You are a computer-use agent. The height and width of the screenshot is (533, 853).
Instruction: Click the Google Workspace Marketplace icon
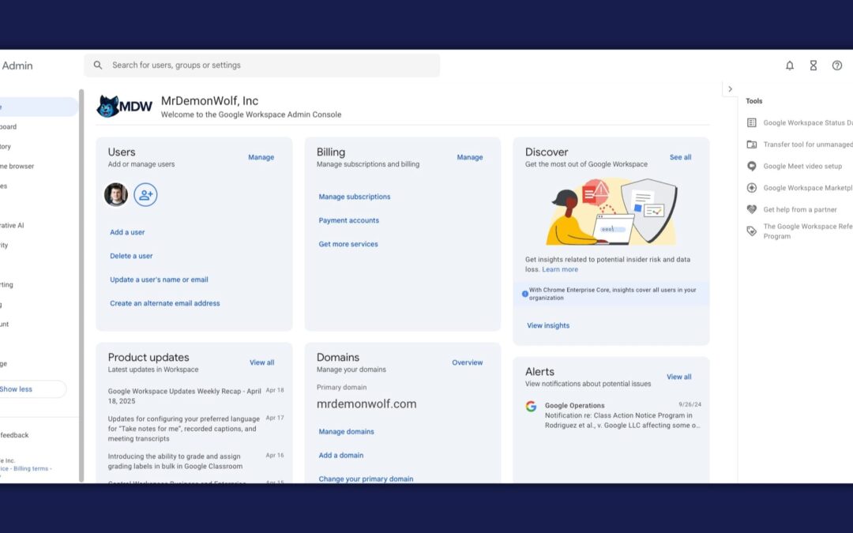752,188
